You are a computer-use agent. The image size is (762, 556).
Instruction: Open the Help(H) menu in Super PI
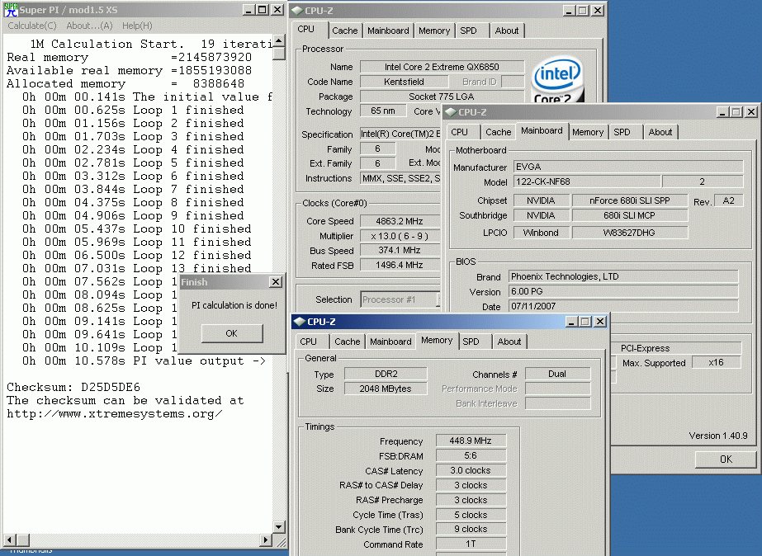(137, 26)
